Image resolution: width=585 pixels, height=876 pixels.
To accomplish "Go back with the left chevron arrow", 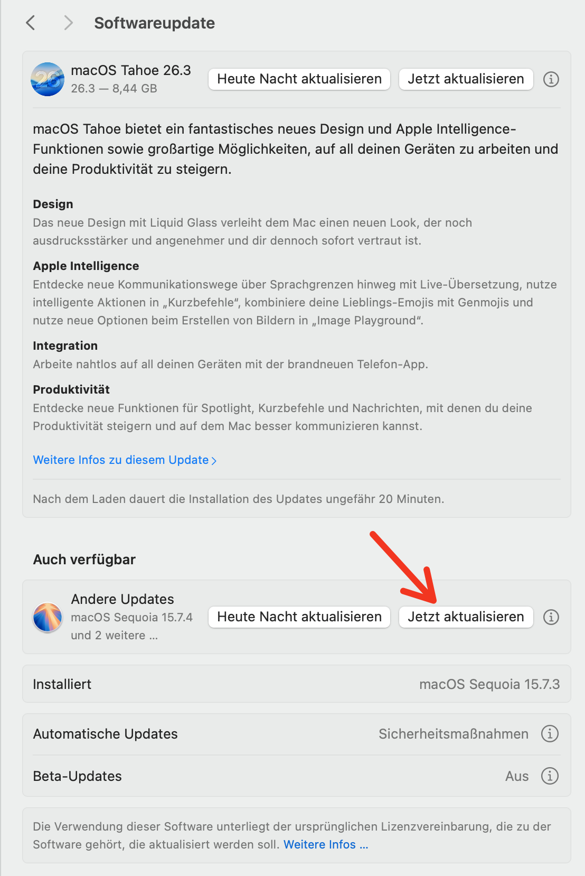I will 31,23.
